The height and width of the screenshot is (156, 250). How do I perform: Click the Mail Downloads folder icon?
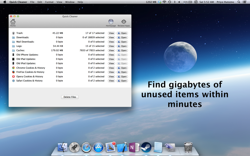point(13,42)
